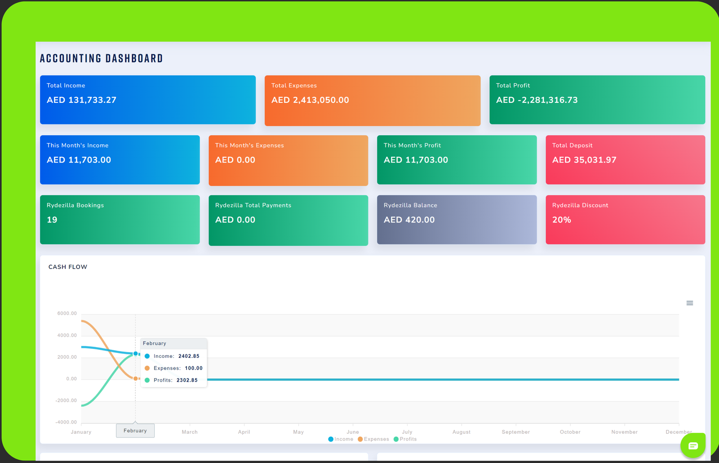Click the blue Income legend marker dot

(x=331, y=439)
